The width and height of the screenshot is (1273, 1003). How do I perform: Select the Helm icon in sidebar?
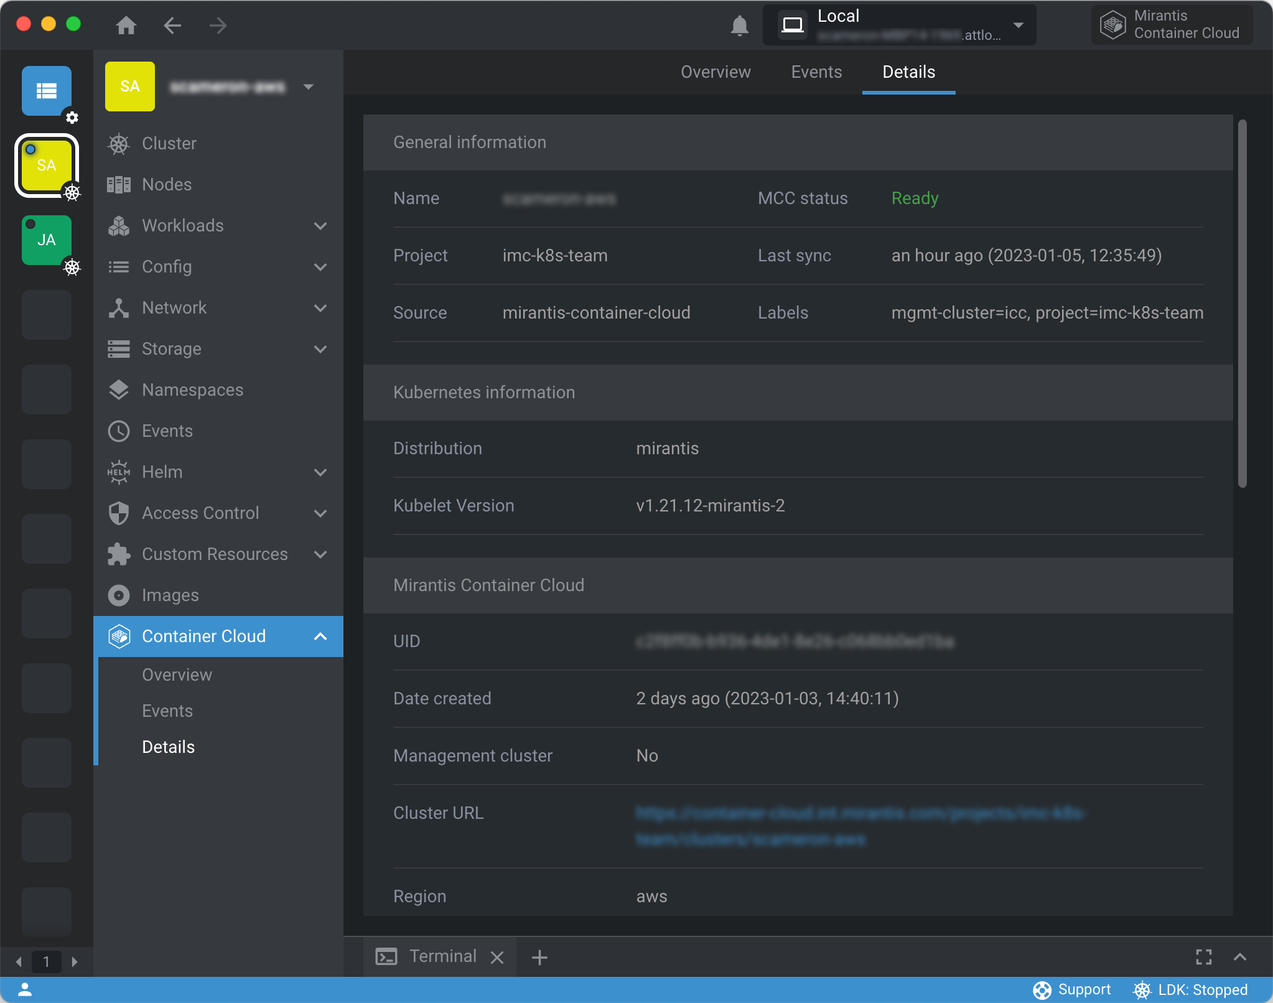pos(120,472)
